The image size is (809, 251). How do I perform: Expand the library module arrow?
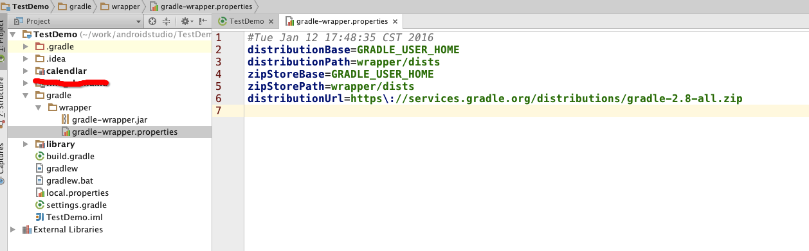(26, 144)
